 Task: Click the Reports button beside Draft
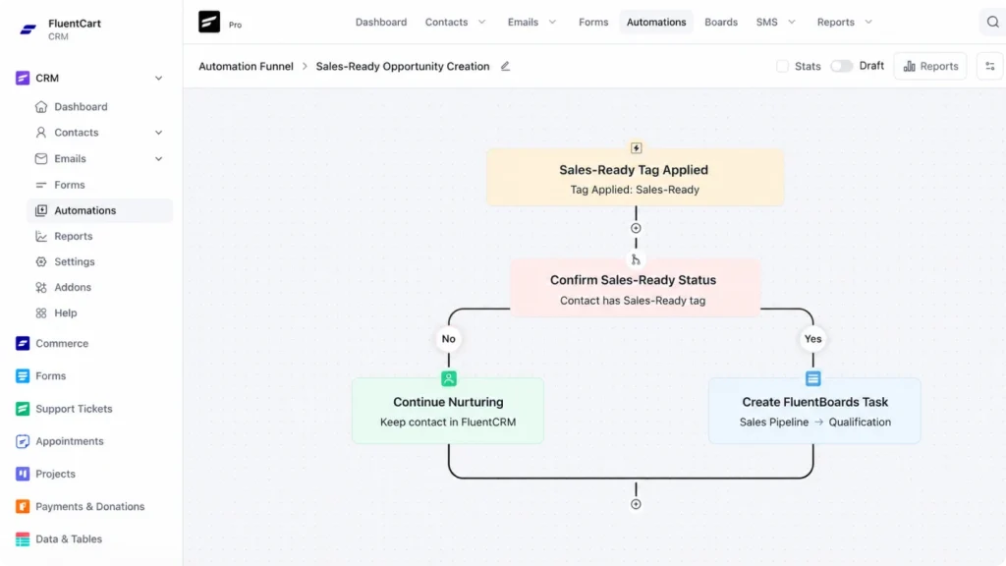pos(930,66)
